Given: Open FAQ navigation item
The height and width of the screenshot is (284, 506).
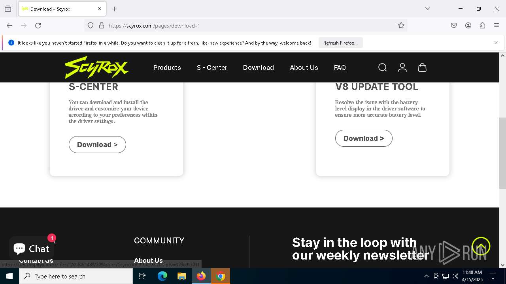Looking at the screenshot, I should click(340, 67).
